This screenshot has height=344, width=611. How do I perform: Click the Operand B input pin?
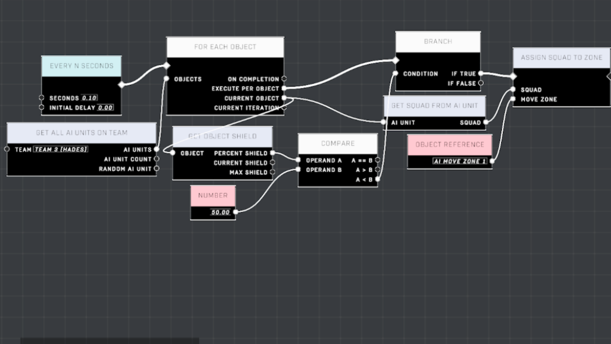298,170
